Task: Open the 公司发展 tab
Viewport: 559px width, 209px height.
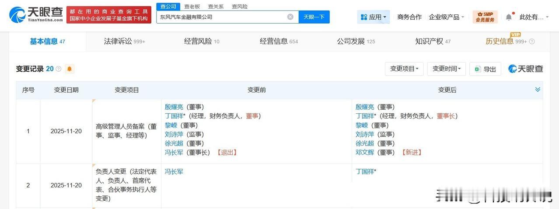Action: pyautogui.click(x=356, y=42)
